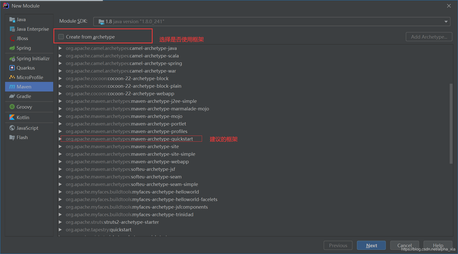The height and width of the screenshot is (254, 458).
Task: Select Kotlin module type
Action: point(29,117)
